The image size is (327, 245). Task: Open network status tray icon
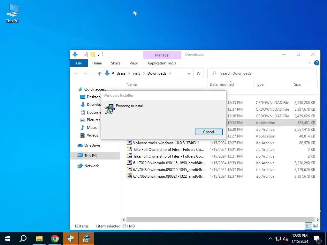point(278,239)
